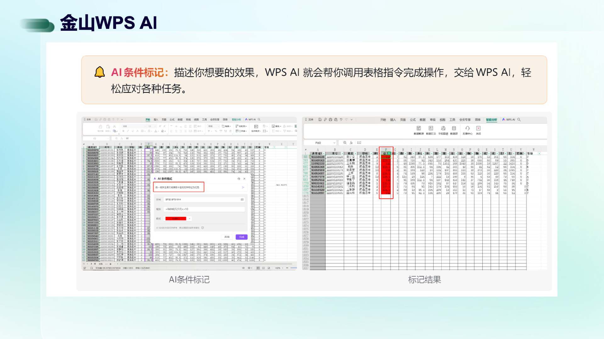Viewport: 604px width, 339px height.
Task: Click the 规则 field showing the RANK formula
Action: click(204, 209)
